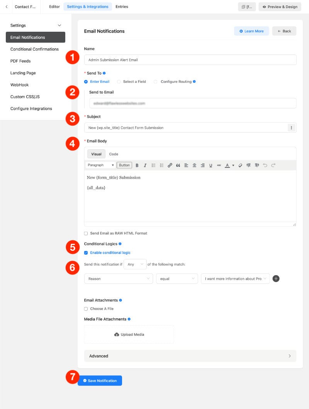This screenshot has height=409, width=309.
Task: Switch to the Entries tab
Action: (x=122, y=7)
